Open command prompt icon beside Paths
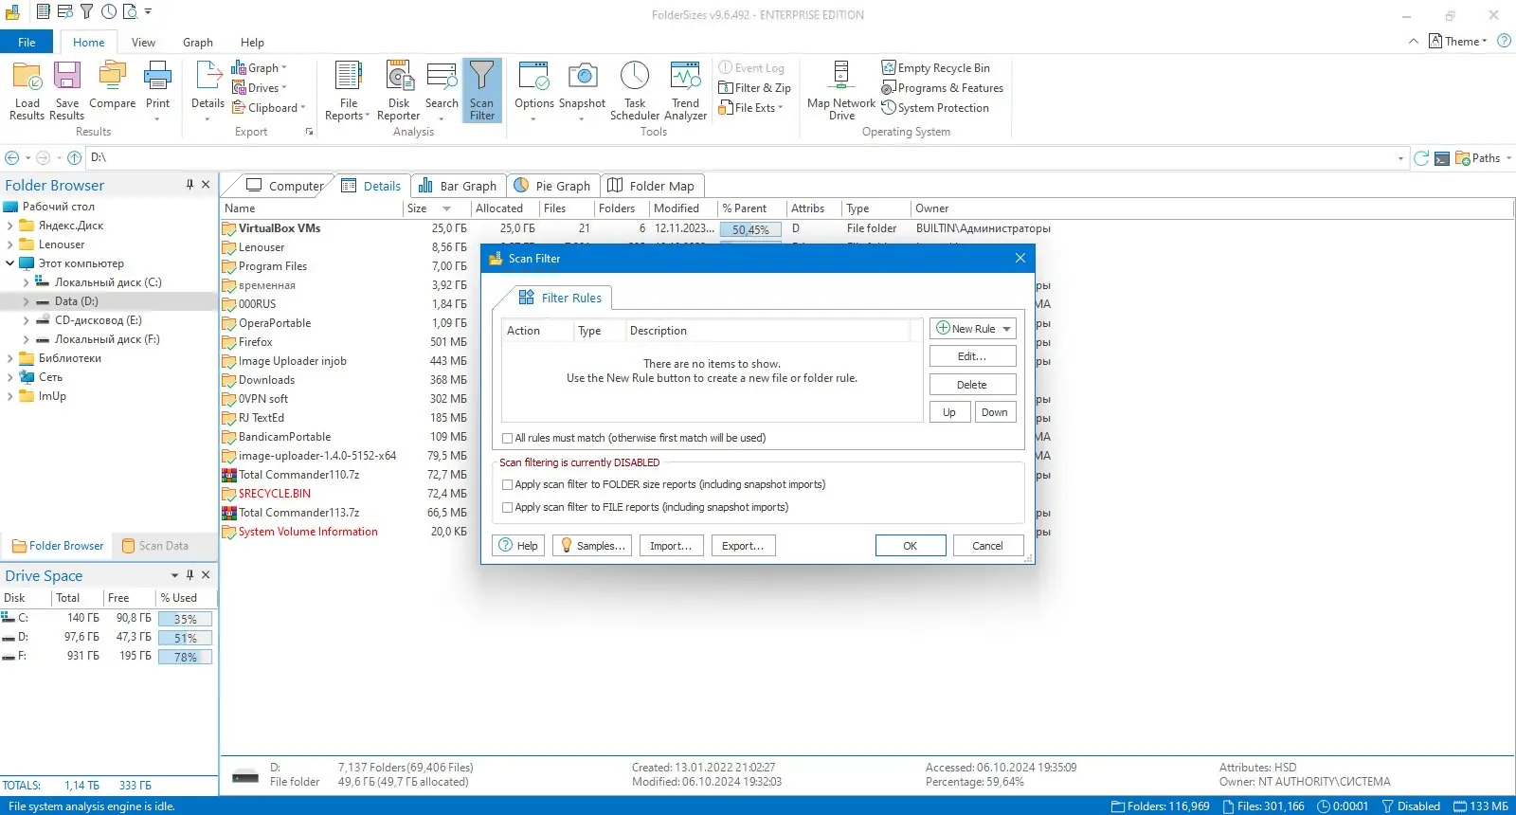This screenshot has height=815, width=1516. tap(1441, 158)
